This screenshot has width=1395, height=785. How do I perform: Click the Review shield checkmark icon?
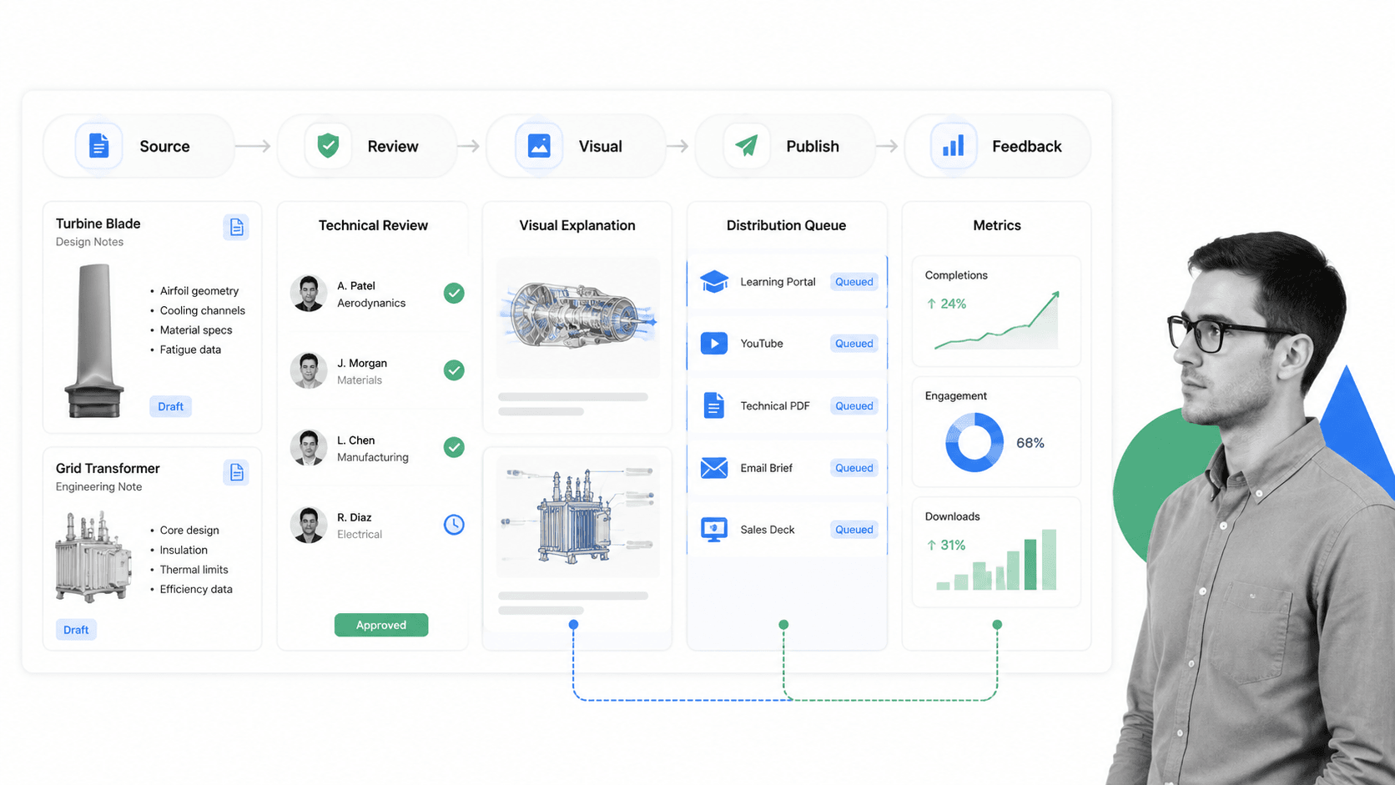tap(328, 146)
